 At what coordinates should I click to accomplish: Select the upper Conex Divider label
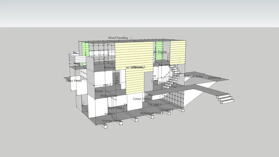tap(160, 52)
